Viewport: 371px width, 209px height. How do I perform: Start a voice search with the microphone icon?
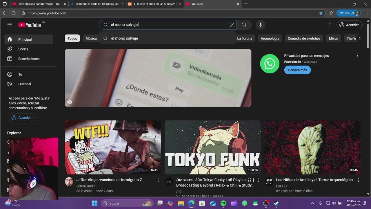[x=260, y=25]
